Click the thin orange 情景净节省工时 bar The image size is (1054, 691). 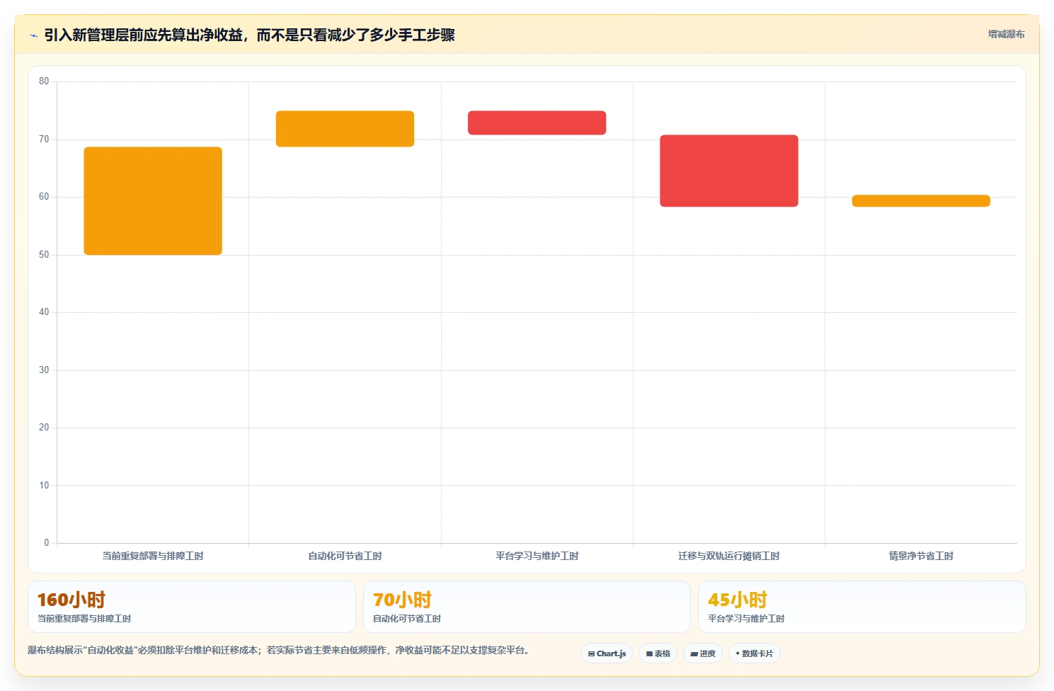click(x=921, y=201)
